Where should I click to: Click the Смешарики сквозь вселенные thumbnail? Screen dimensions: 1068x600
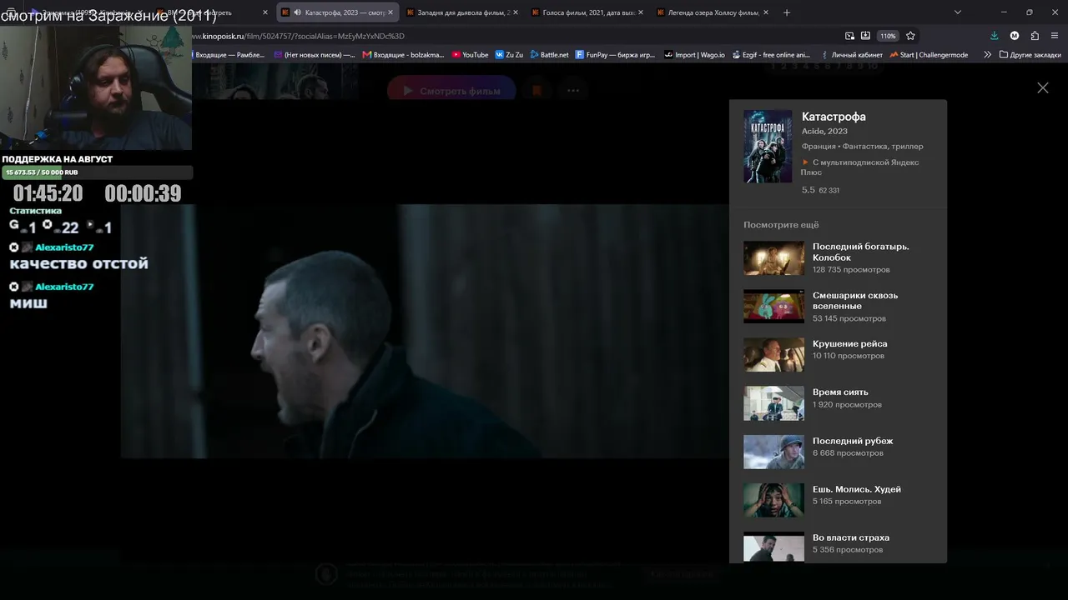tap(773, 307)
